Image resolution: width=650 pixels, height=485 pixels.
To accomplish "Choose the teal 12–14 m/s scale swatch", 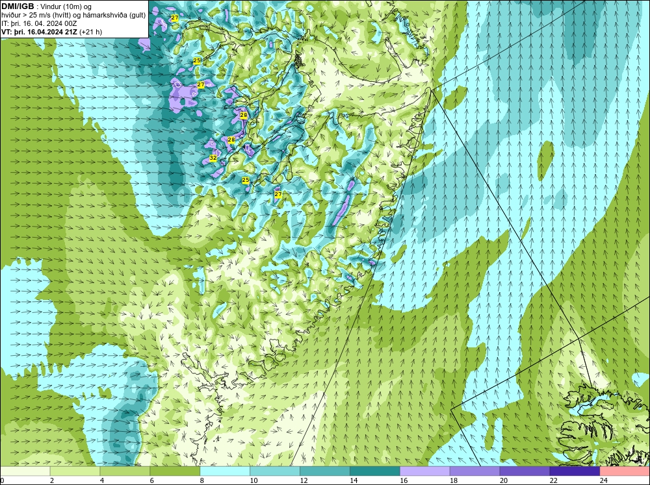I will (324, 471).
